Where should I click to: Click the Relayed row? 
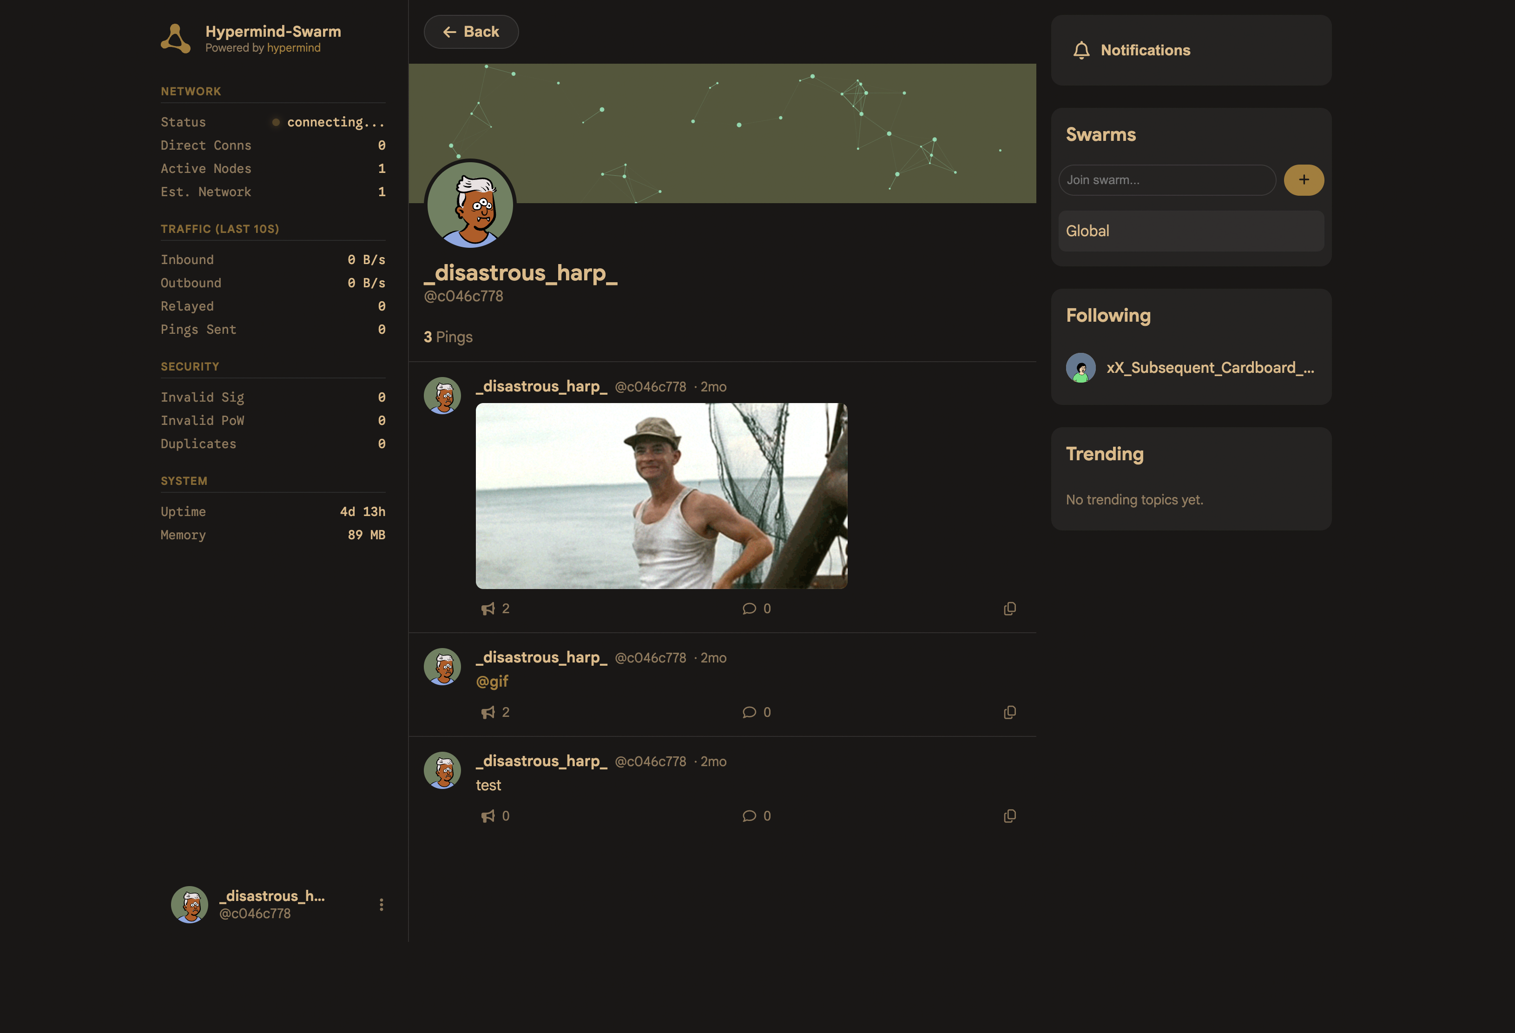coord(273,306)
